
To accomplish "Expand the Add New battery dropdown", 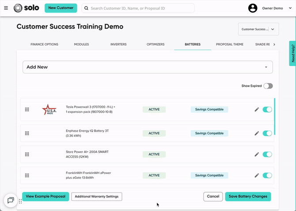I will point(148,67).
